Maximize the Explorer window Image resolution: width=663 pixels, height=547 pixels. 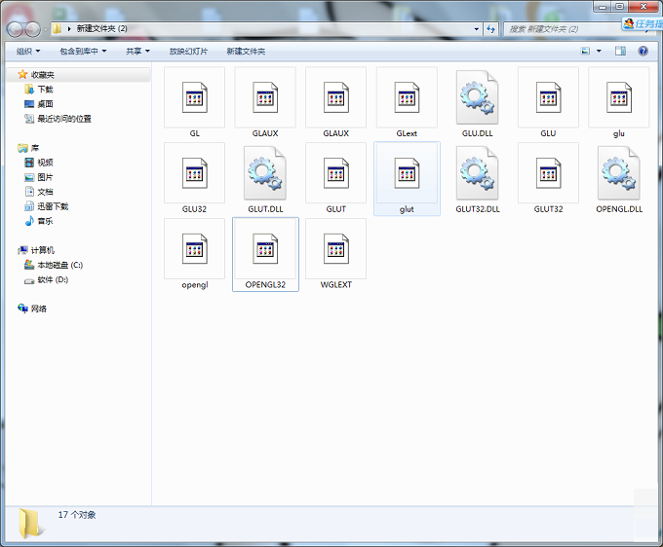click(x=620, y=7)
